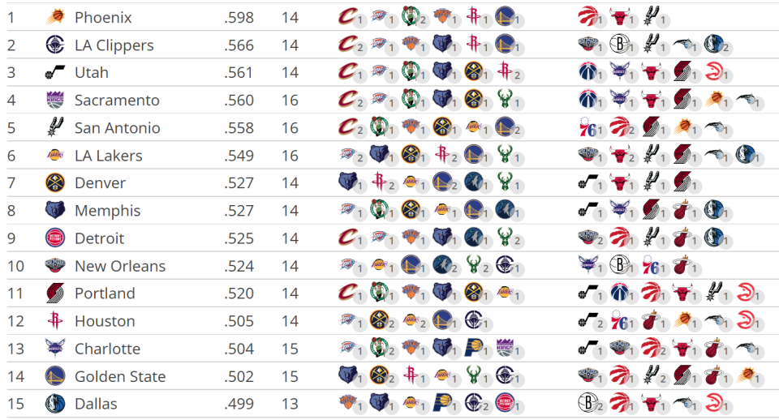Viewport: 779px width, 420px height.
Task: Open the LA Lakers team link
Action: pos(108,156)
